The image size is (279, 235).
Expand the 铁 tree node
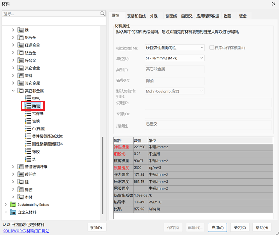click(13, 30)
